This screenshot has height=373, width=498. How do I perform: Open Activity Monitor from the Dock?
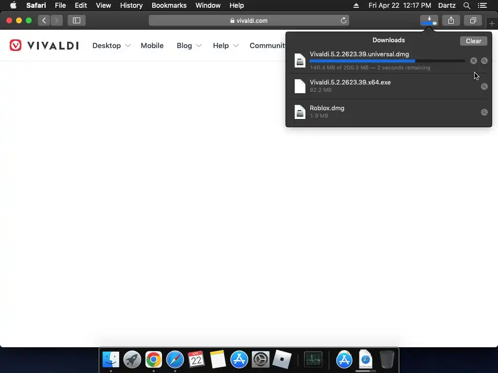click(x=313, y=360)
